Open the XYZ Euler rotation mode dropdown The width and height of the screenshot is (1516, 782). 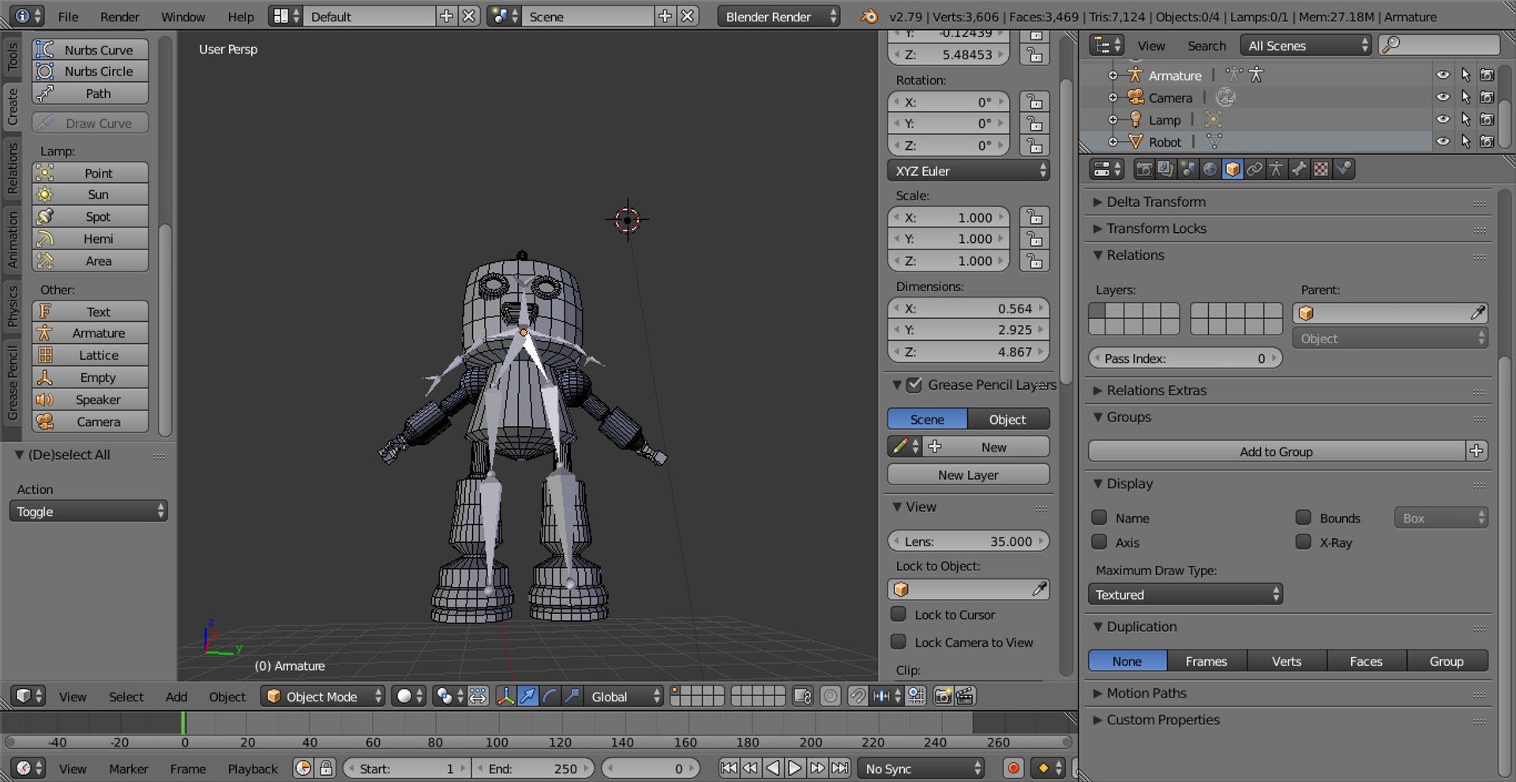(969, 170)
